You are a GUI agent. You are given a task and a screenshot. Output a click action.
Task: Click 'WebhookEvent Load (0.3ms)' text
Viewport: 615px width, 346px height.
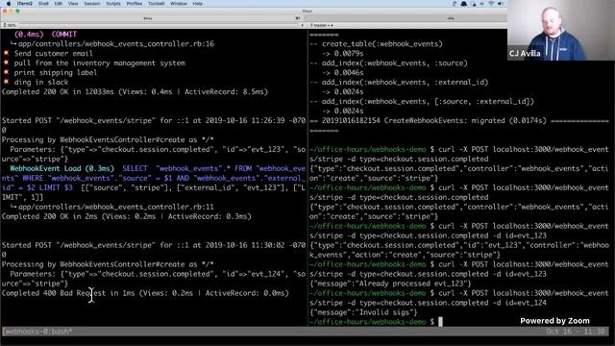(61, 168)
